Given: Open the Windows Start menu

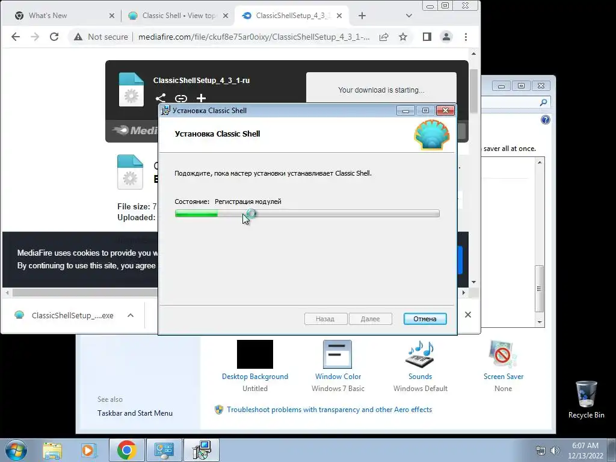Looking at the screenshot, I should [x=16, y=450].
